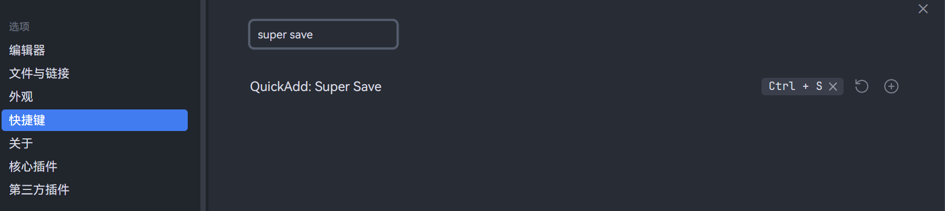The image size is (945, 211).
Task: Click the "Ctrl" modifier in the hotkey chip
Action: click(781, 86)
